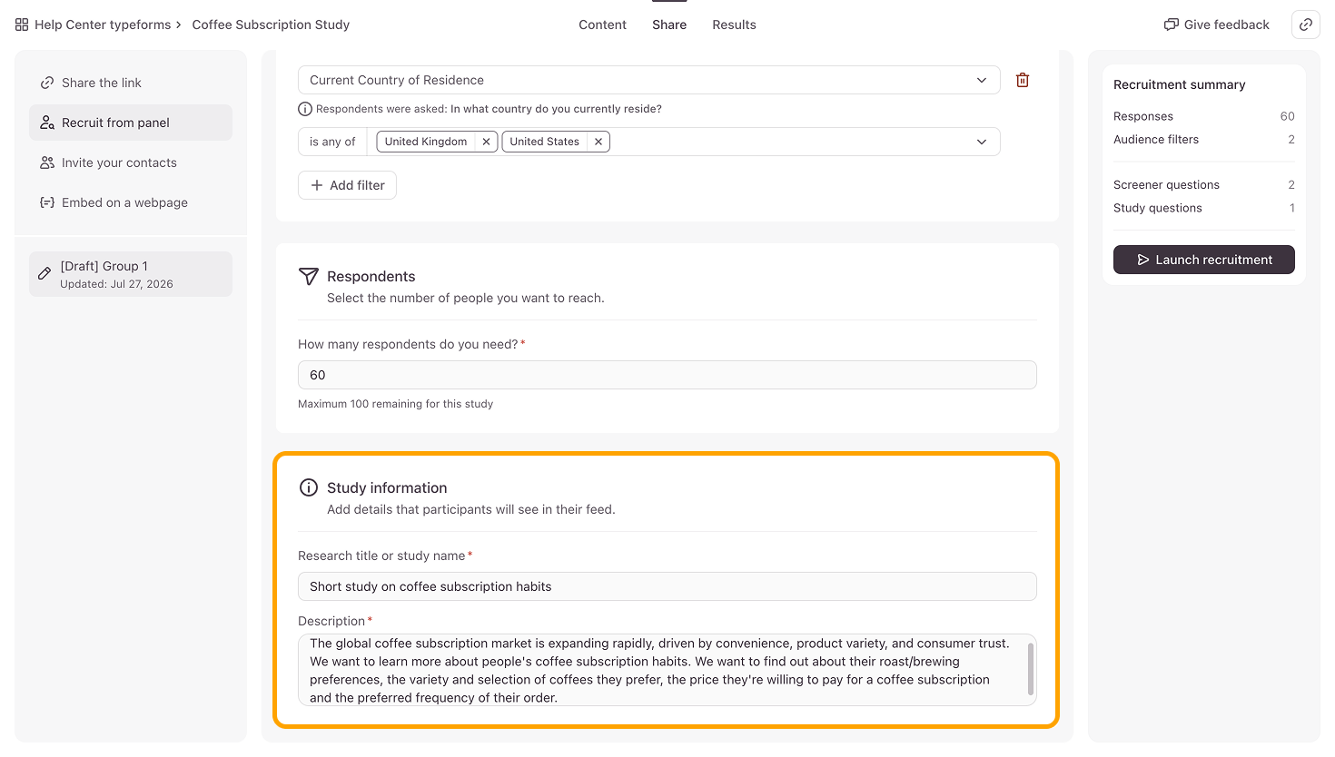
Task: Open the 'is any of' condition selector
Action: pos(332,142)
